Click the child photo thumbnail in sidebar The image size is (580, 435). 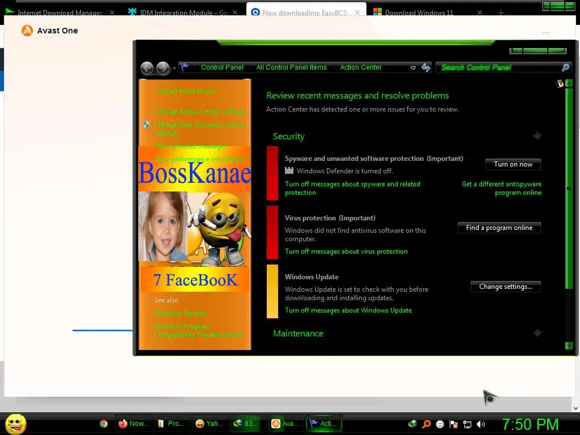point(163,227)
